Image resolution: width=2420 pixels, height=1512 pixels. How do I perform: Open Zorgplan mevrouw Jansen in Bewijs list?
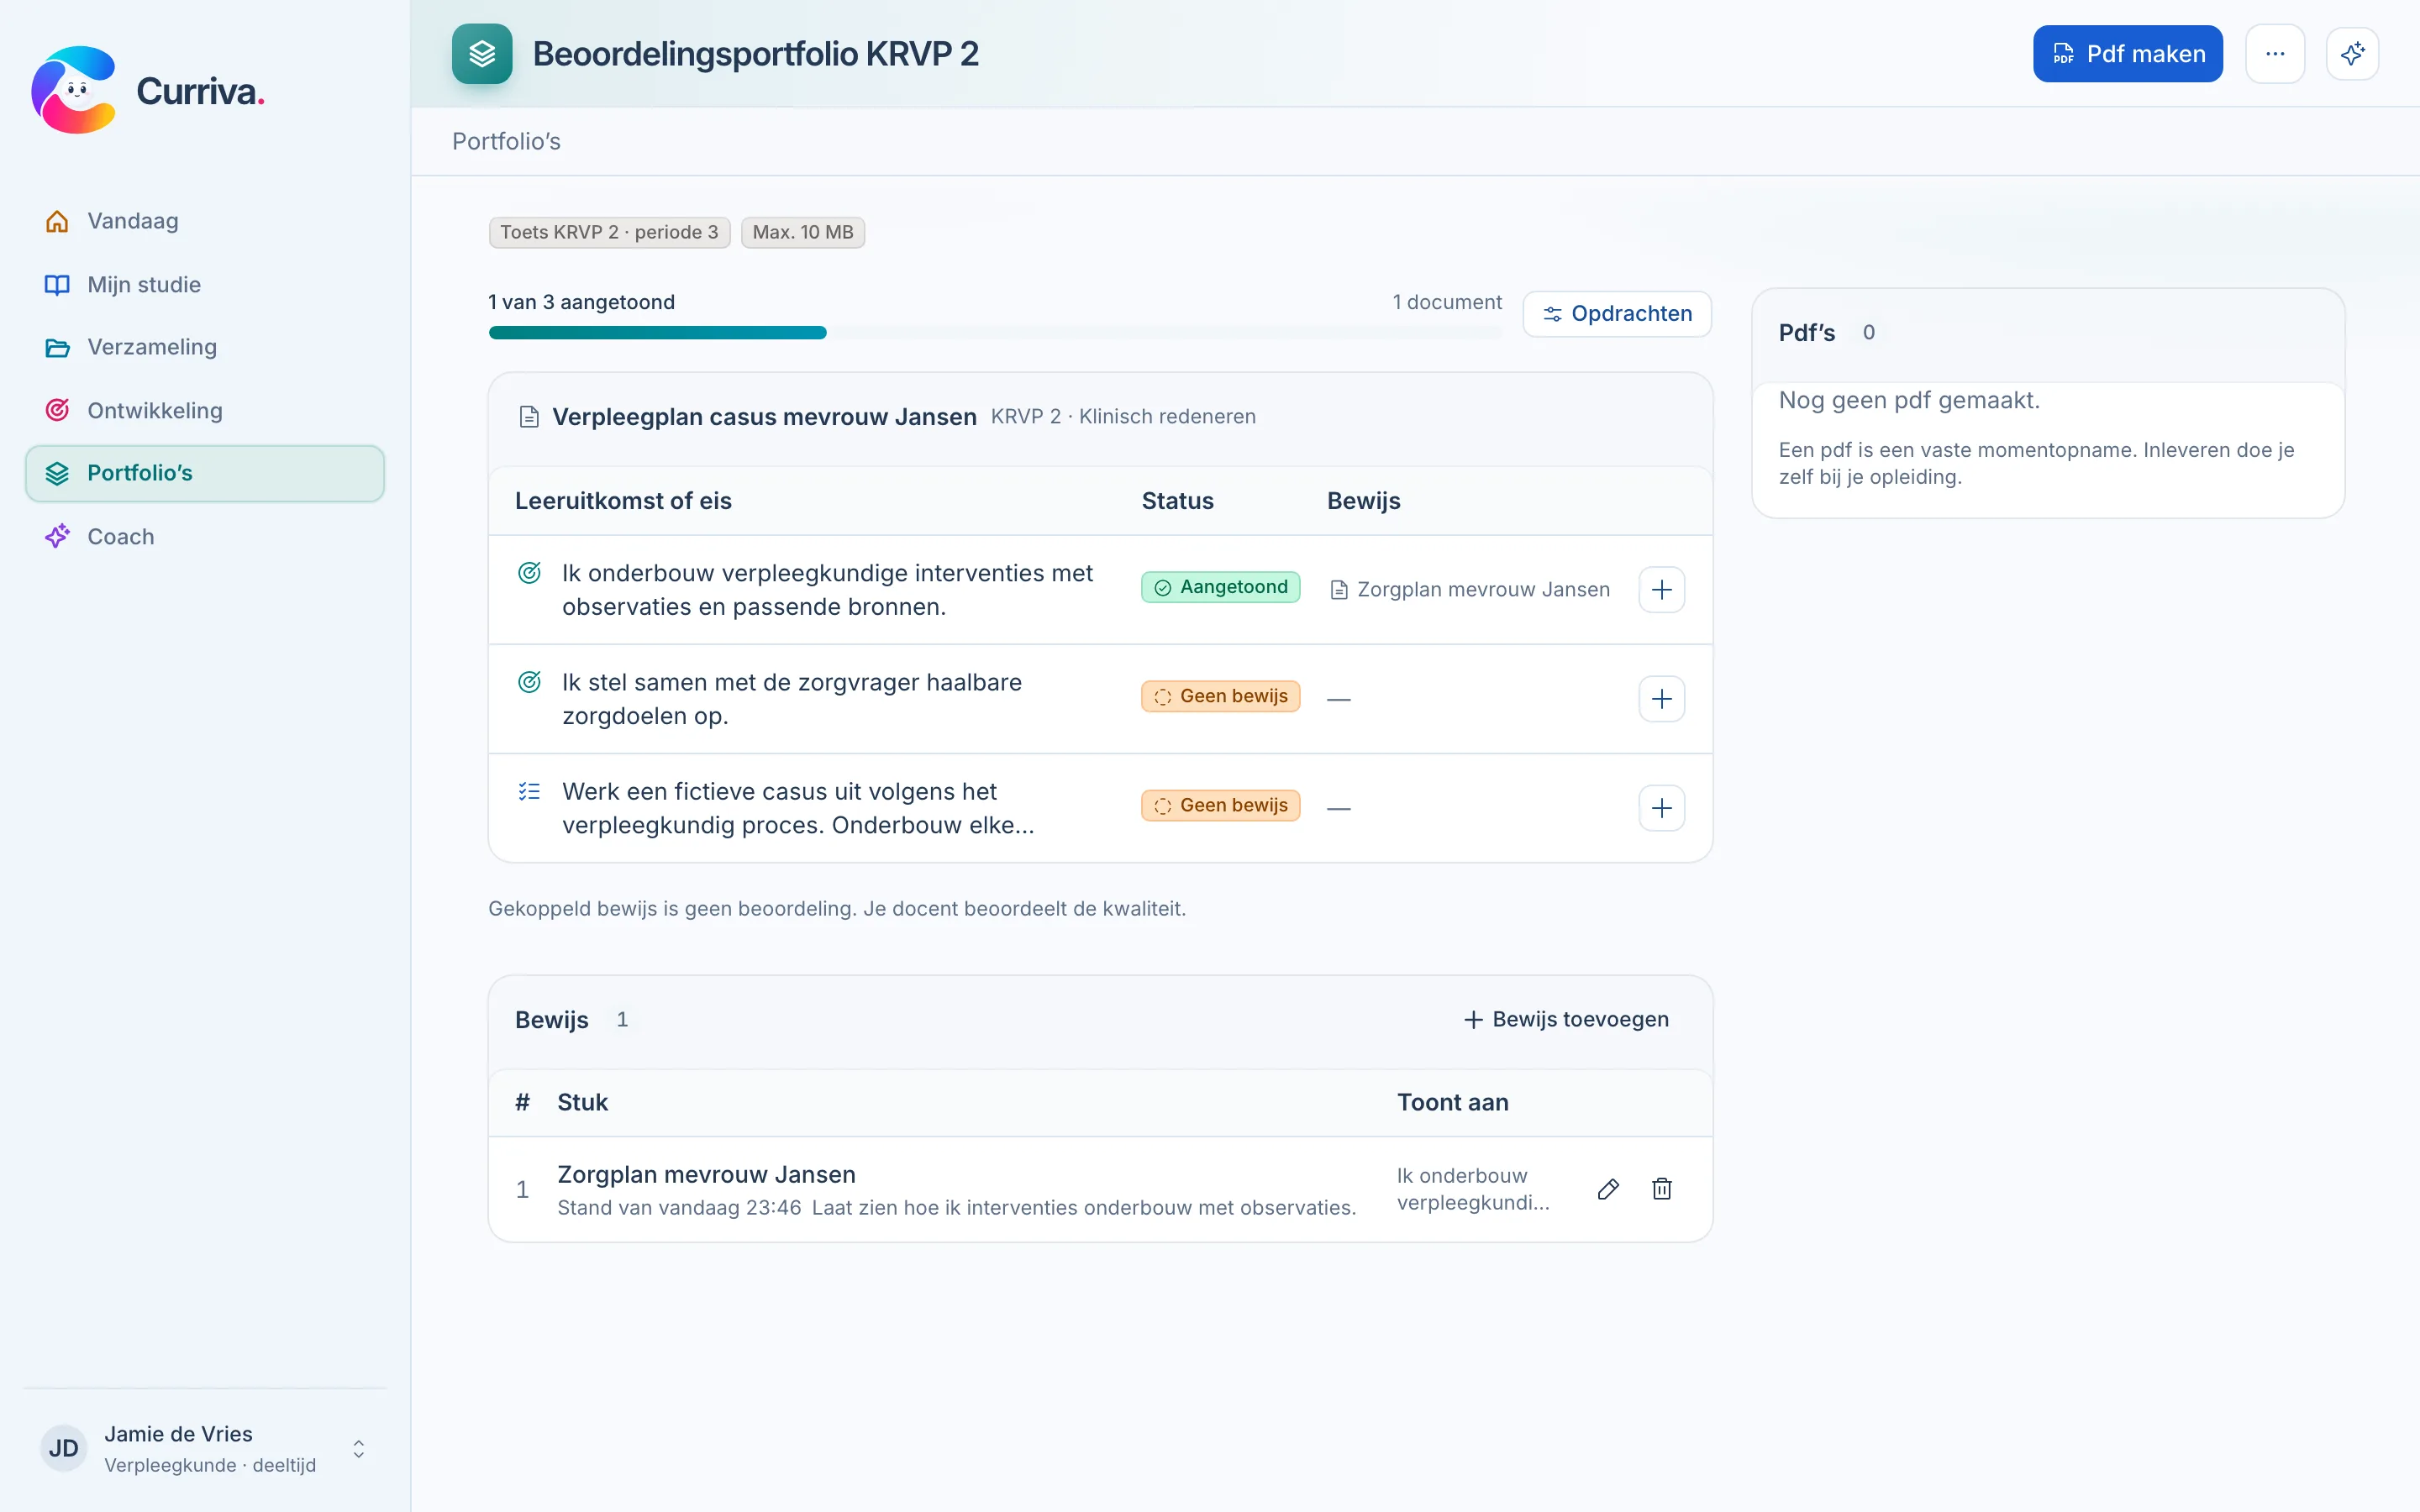click(706, 1174)
